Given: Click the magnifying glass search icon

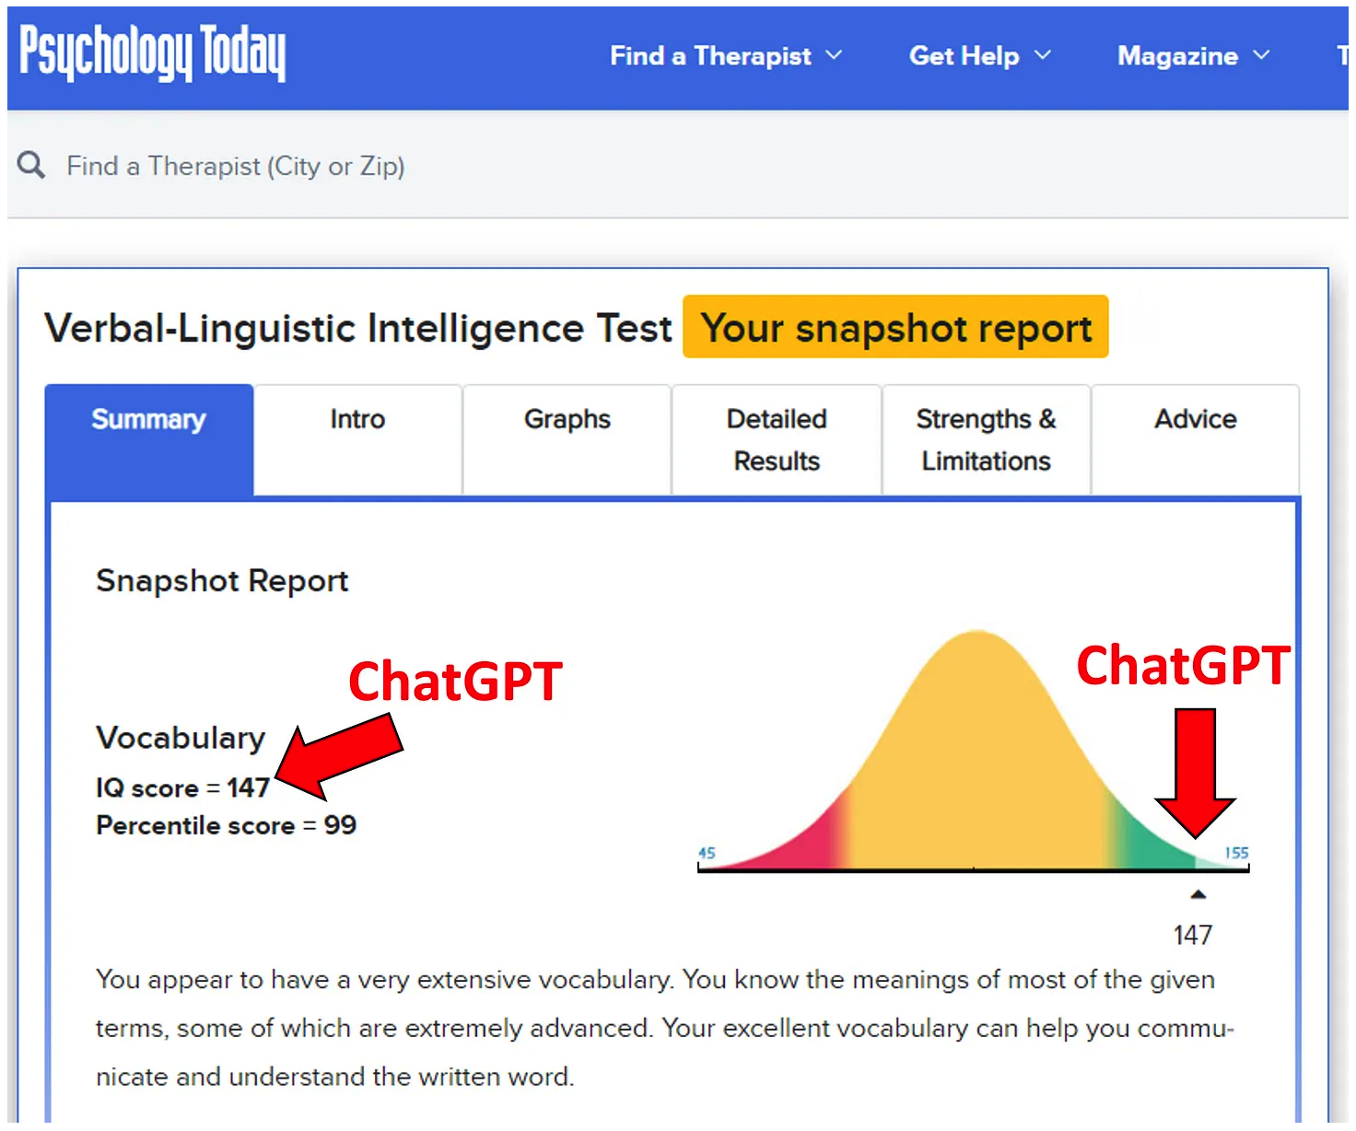Looking at the screenshot, I should click(x=31, y=166).
